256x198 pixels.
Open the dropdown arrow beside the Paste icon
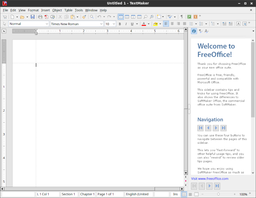(x=77, y=17)
